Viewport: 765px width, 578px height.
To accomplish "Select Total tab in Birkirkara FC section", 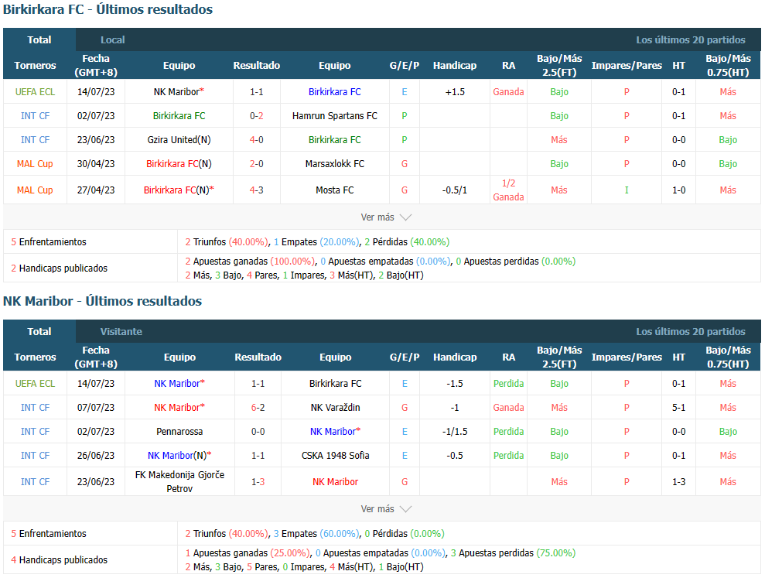I will (39, 40).
